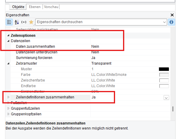Toggle the favorites star icon

tap(31, 22)
